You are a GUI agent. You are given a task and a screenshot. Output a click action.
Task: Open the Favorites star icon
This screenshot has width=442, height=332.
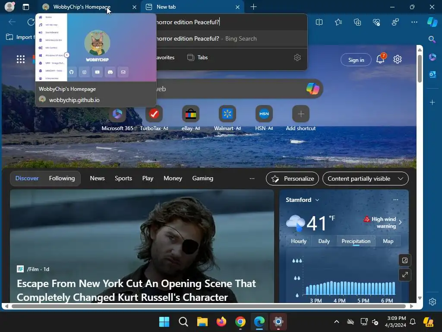[338, 22]
